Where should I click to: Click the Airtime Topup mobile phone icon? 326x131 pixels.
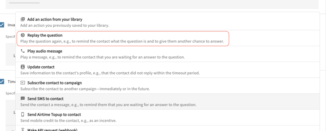point(23,115)
